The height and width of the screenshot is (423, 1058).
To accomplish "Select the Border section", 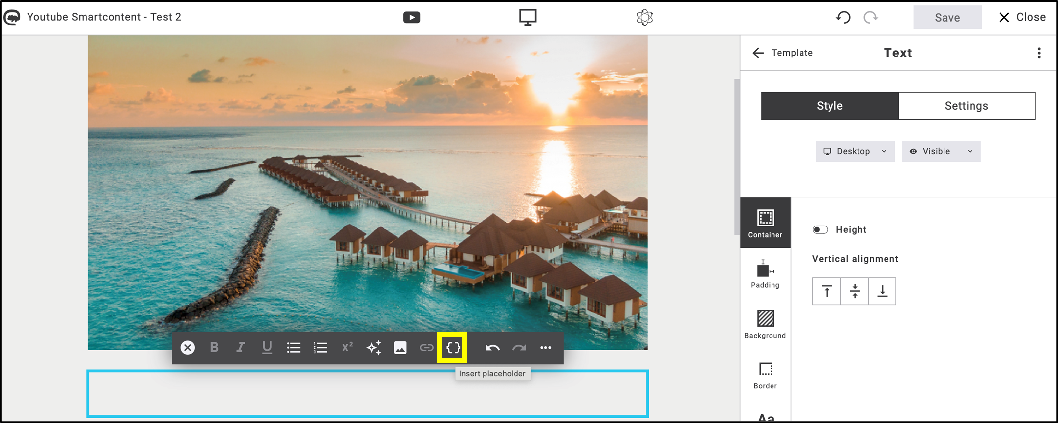I will pos(765,375).
